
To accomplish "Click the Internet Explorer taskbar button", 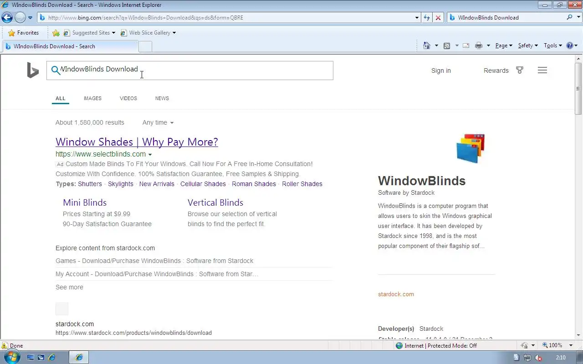I will [x=79, y=358].
